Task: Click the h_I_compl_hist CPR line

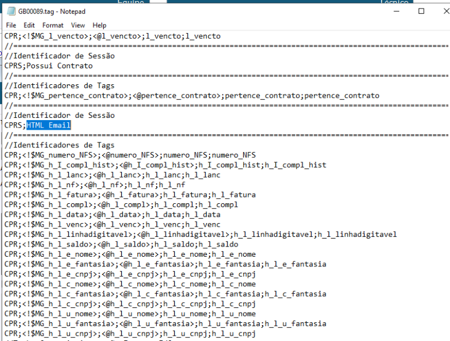Action: 165,165
